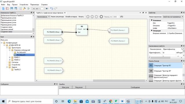Image resolution: width=185 pixels, height=104 pixels.
Task: Open the Вид menu
Action: pyautogui.click(x=8, y=5)
